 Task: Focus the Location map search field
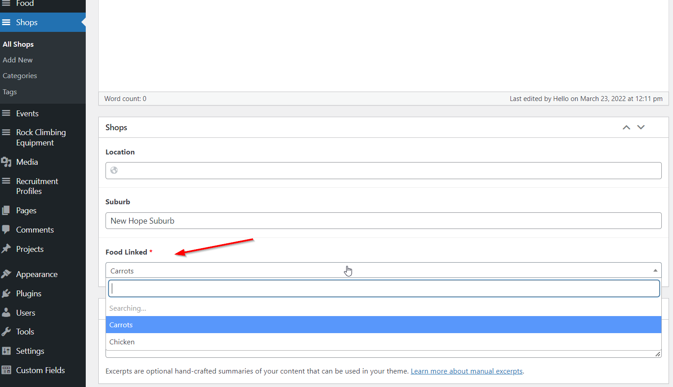pyautogui.click(x=386, y=171)
